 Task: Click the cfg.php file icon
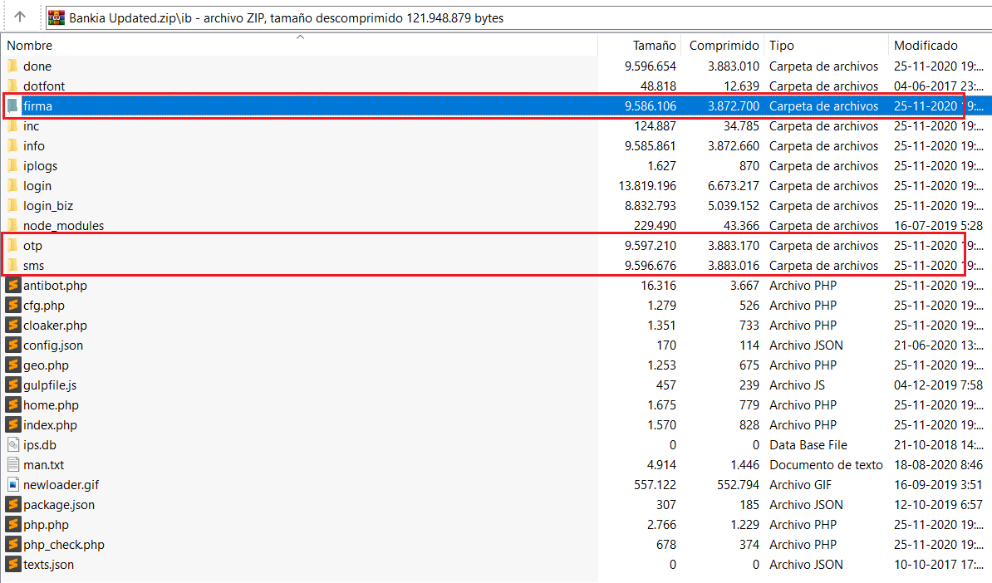coord(12,305)
